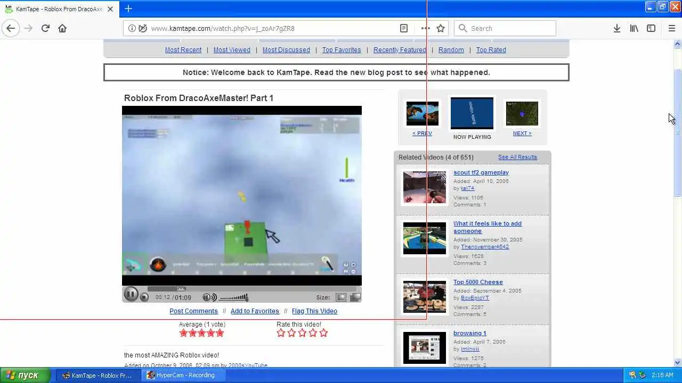682x383 pixels.
Task: Visit uploader kai74's profile
Action: pyautogui.click(x=467, y=188)
